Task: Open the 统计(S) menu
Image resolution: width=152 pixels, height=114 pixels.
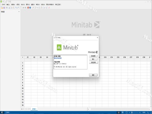Action: 23,5
